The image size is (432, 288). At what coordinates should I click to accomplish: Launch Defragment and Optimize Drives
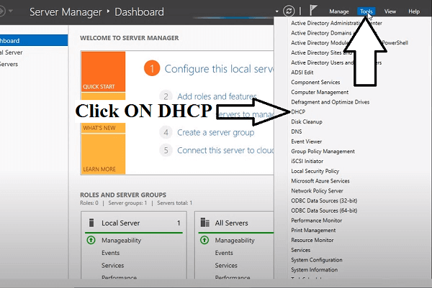pos(330,102)
